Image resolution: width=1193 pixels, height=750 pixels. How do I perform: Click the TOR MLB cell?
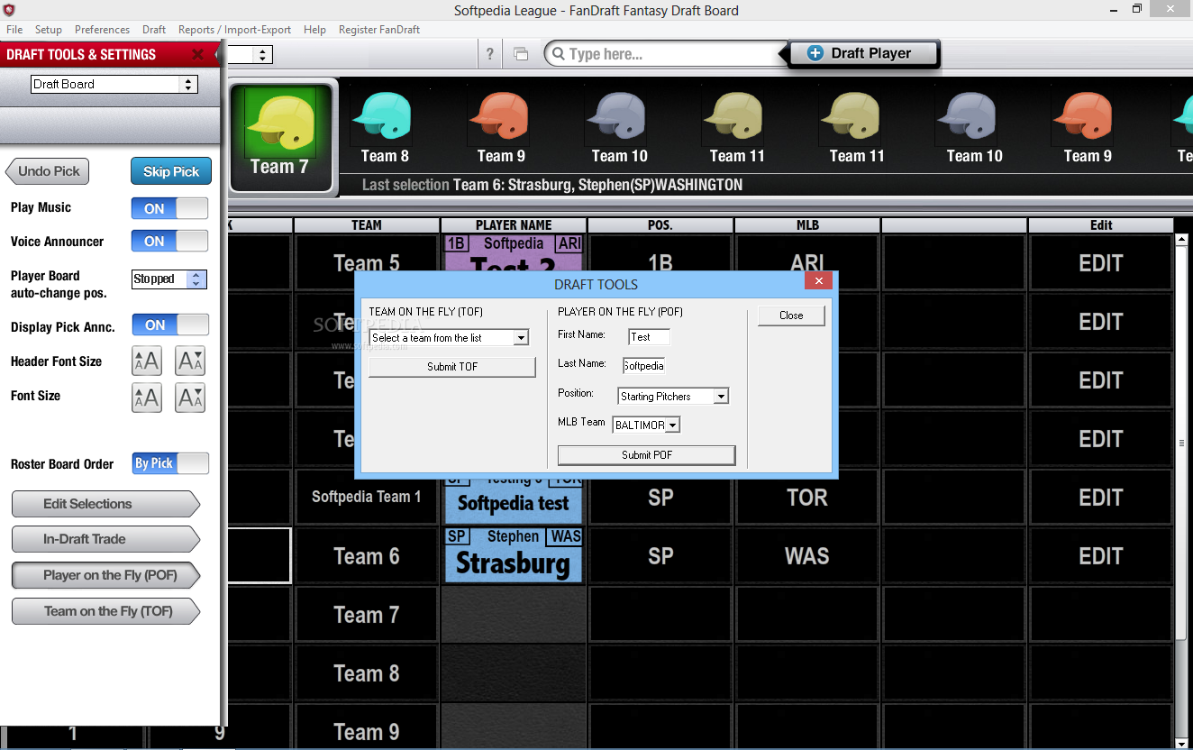(807, 498)
